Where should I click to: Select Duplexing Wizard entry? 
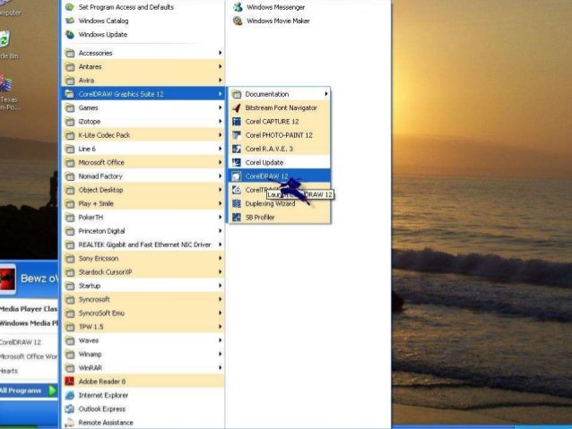pos(280,203)
